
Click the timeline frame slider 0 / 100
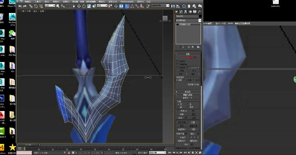(28, 145)
